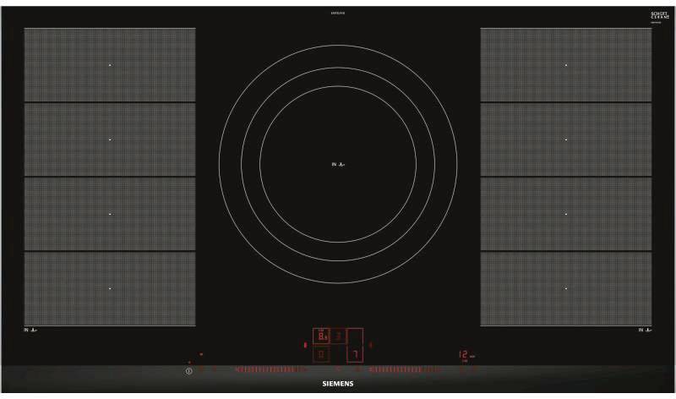Touch the topmost left flex cooking zone

point(110,65)
